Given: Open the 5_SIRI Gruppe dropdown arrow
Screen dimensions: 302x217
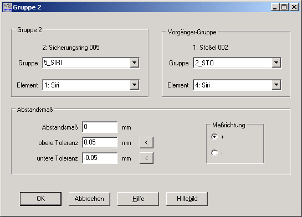Looking at the screenshot, I should click(x=134, y=63).
